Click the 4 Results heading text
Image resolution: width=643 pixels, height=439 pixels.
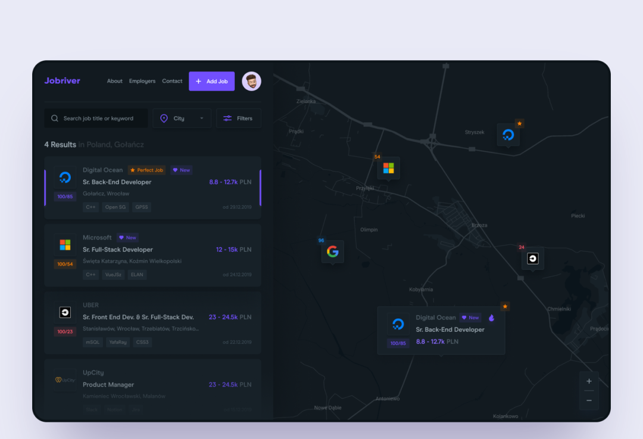point(60,144)
